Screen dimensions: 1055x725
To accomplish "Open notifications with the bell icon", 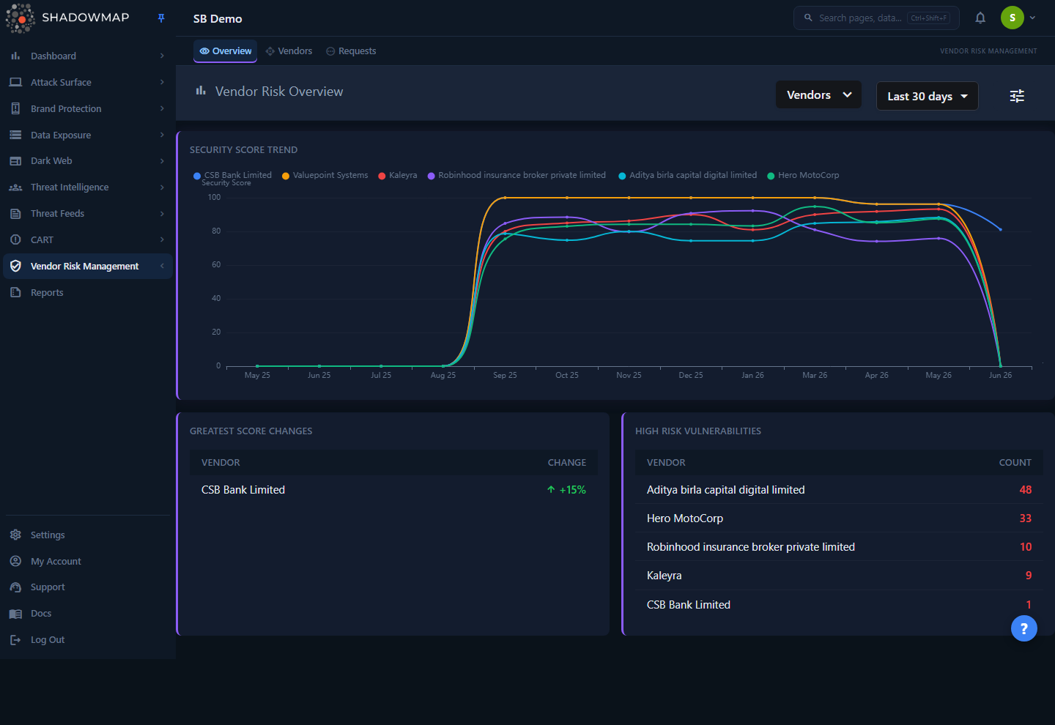I will click(980, 18).
